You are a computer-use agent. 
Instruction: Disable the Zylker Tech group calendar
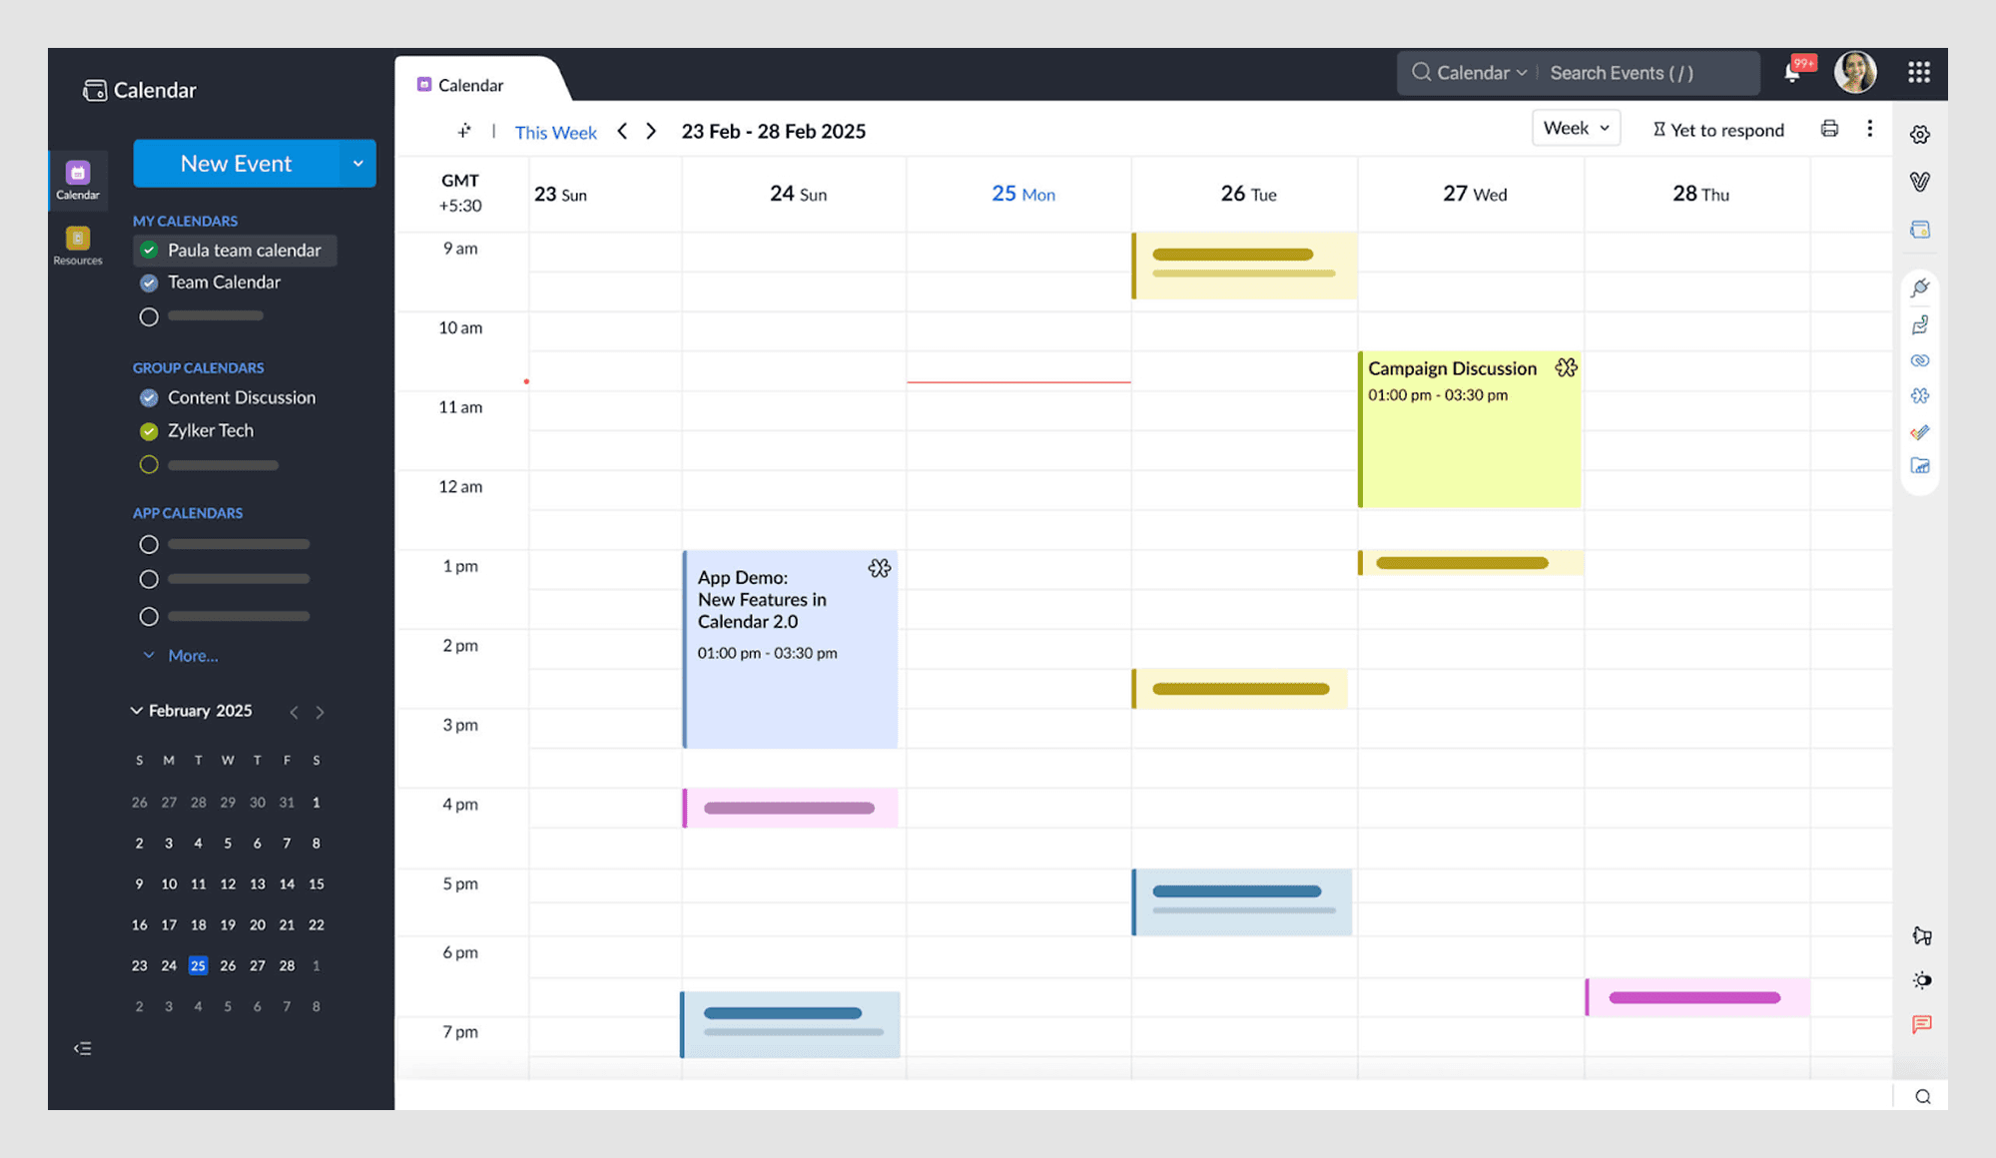click(x=149, y=431)
